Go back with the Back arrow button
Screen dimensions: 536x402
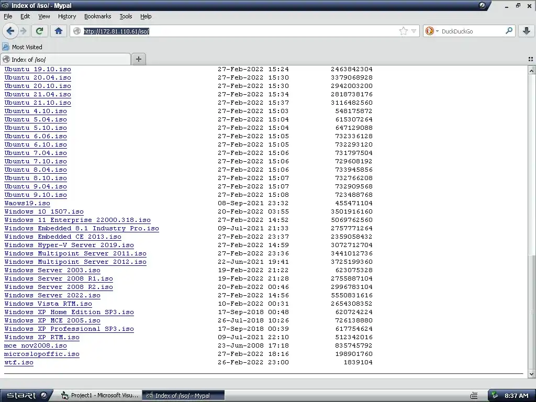point(10,31)
